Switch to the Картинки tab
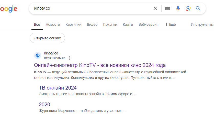 (x=73, y=25)
